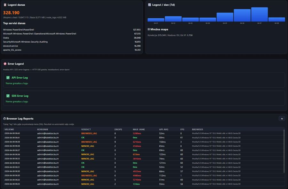Select the apache_SSL_access service row
The height and width of the screenshot is (189, 288).
click(x=12, y=50)
